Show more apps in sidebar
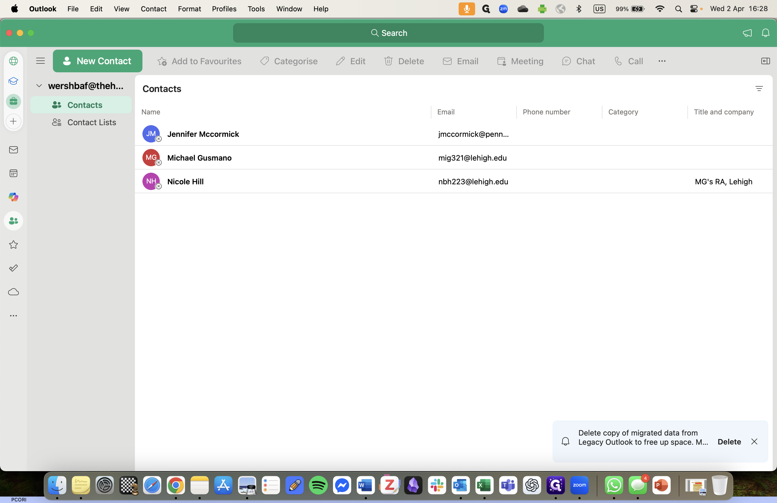This screenshot has width=777, height=503. [x=13, y=316]
